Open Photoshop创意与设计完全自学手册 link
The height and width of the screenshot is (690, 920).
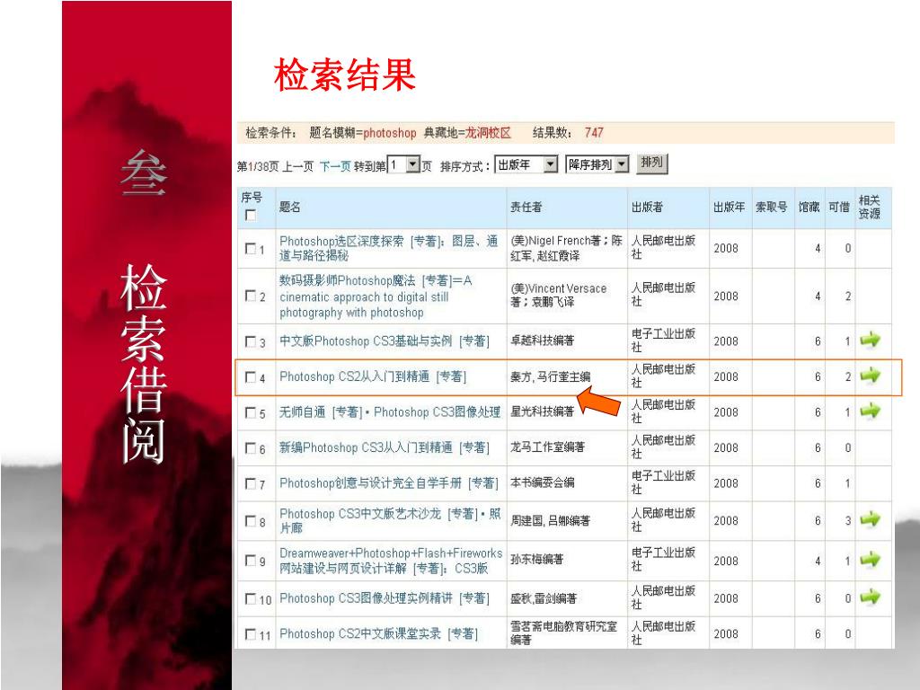click(x=389, y=483)
